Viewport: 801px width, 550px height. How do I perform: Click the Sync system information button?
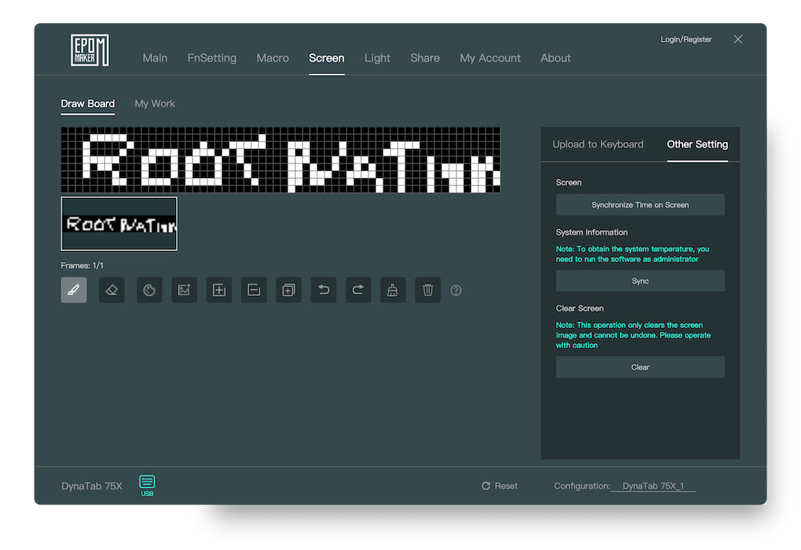640,281
